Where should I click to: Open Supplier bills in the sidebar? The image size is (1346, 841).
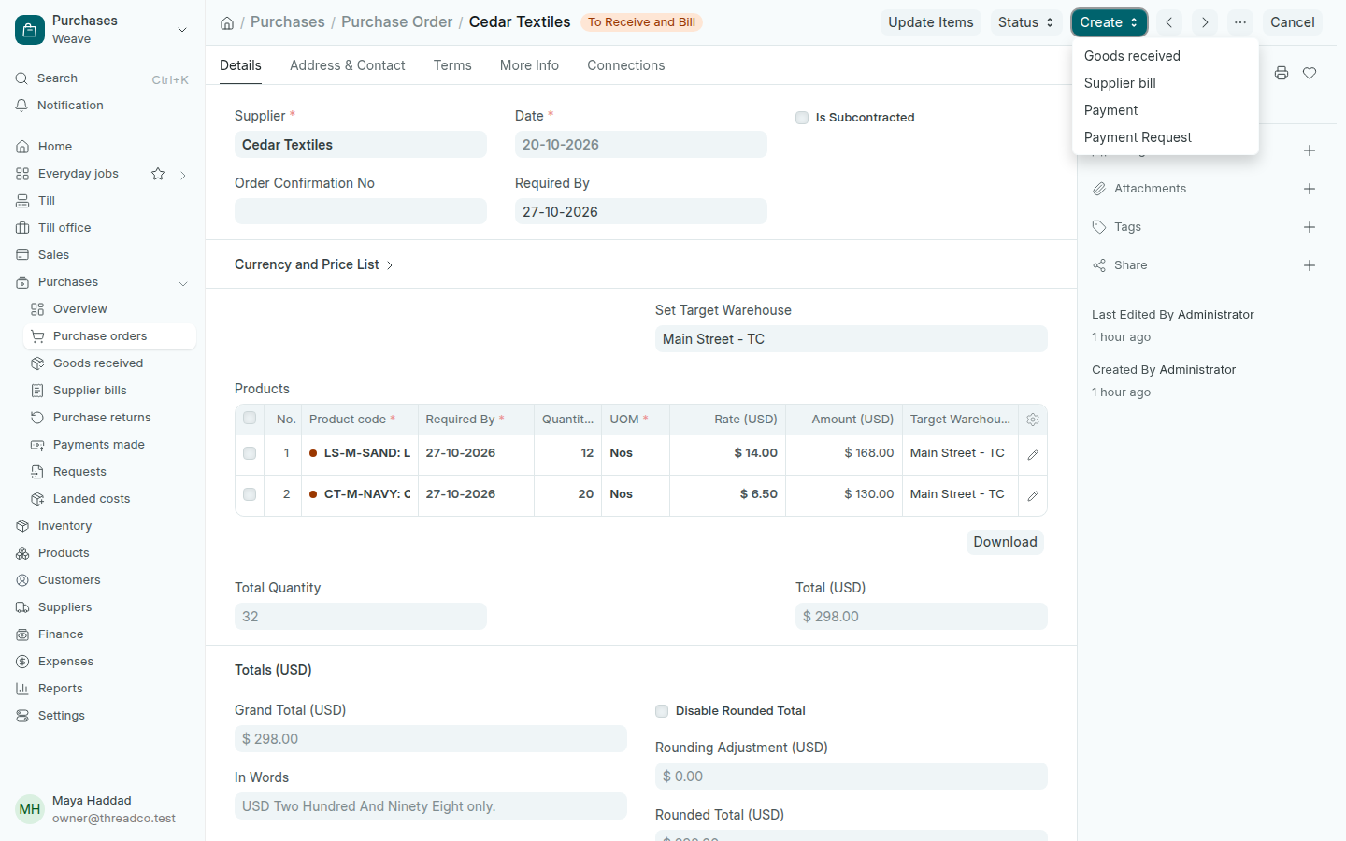click(x=109, y=391)
